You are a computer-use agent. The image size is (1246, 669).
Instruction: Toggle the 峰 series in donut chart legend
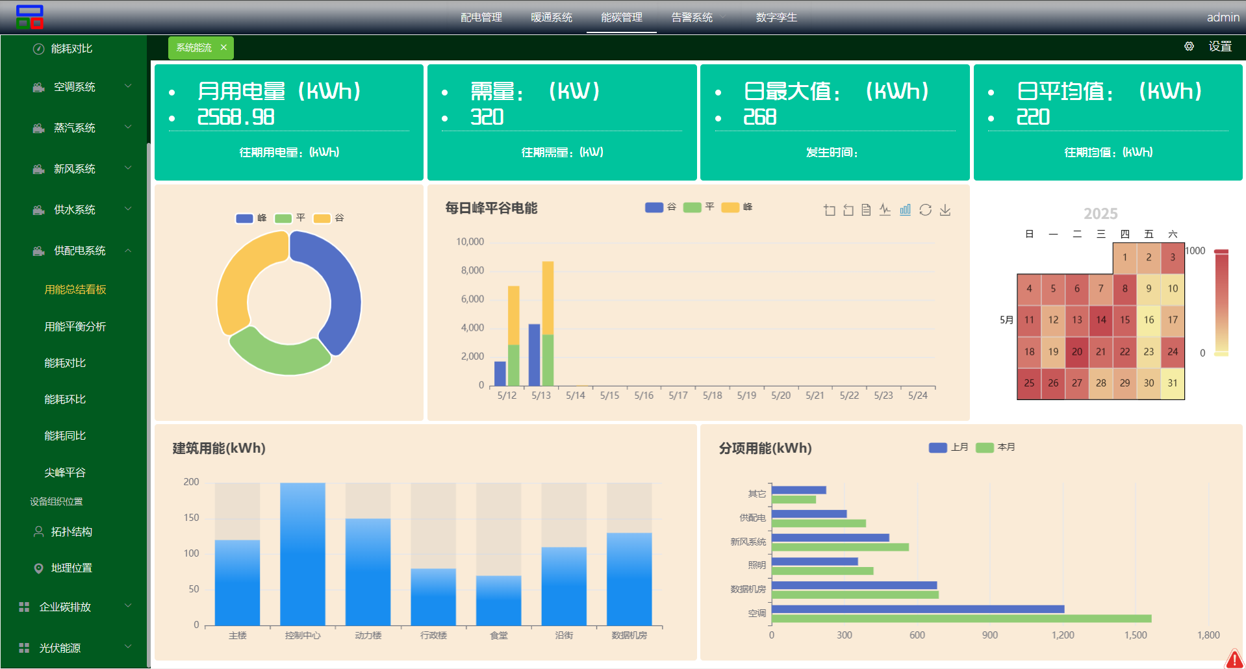click(252, 218)
